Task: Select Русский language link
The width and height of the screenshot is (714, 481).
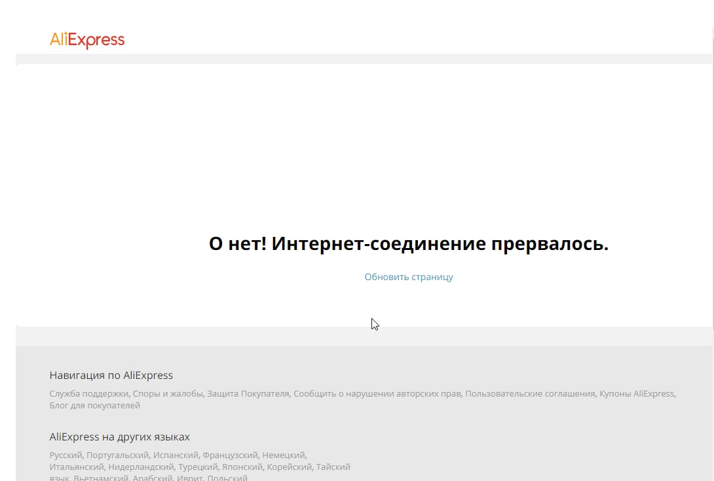Action: [x=66, y=455]
